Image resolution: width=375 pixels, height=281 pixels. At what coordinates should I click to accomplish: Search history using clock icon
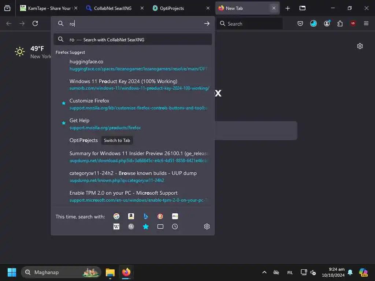pos(175,226)
